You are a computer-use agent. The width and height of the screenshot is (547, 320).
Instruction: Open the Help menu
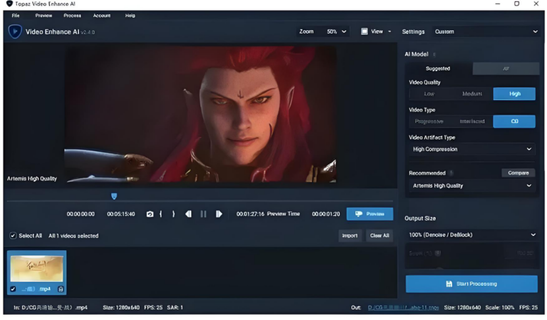point(130,15)
